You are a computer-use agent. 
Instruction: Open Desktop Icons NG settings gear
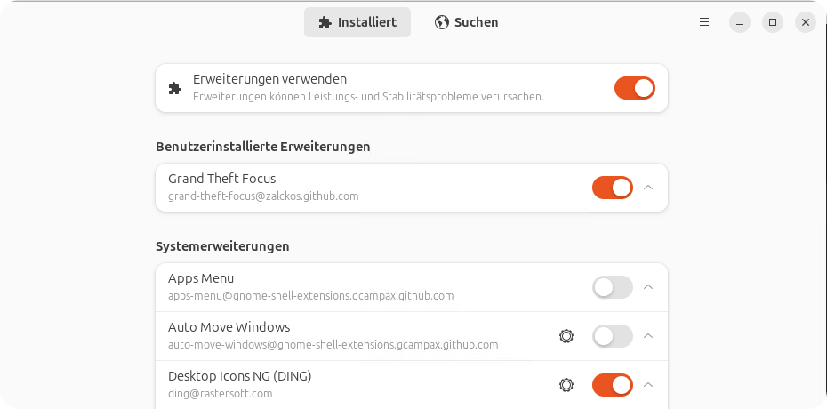pos(566,385)
